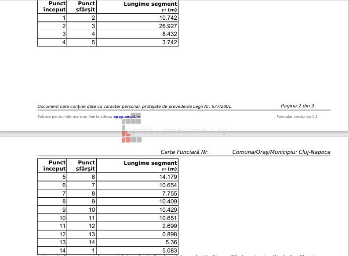Click the 'Pagina 2 din 3' page indicator
The width and height of the screenshot is (349, 256).
(x=297, y=106)
